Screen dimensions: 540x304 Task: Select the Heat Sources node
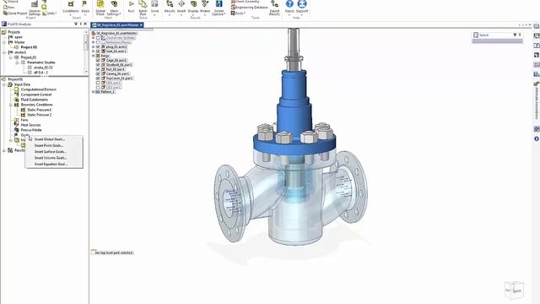point(28,125)
